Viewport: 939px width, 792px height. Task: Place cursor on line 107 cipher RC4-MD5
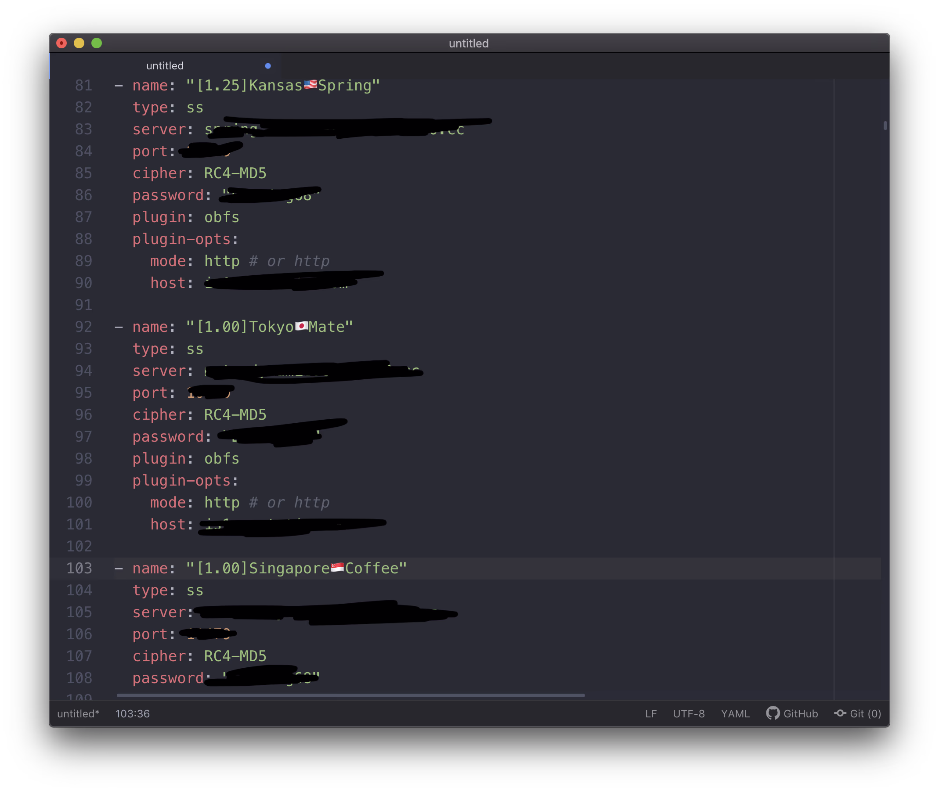pyautogui.click(x=235, y=656)
